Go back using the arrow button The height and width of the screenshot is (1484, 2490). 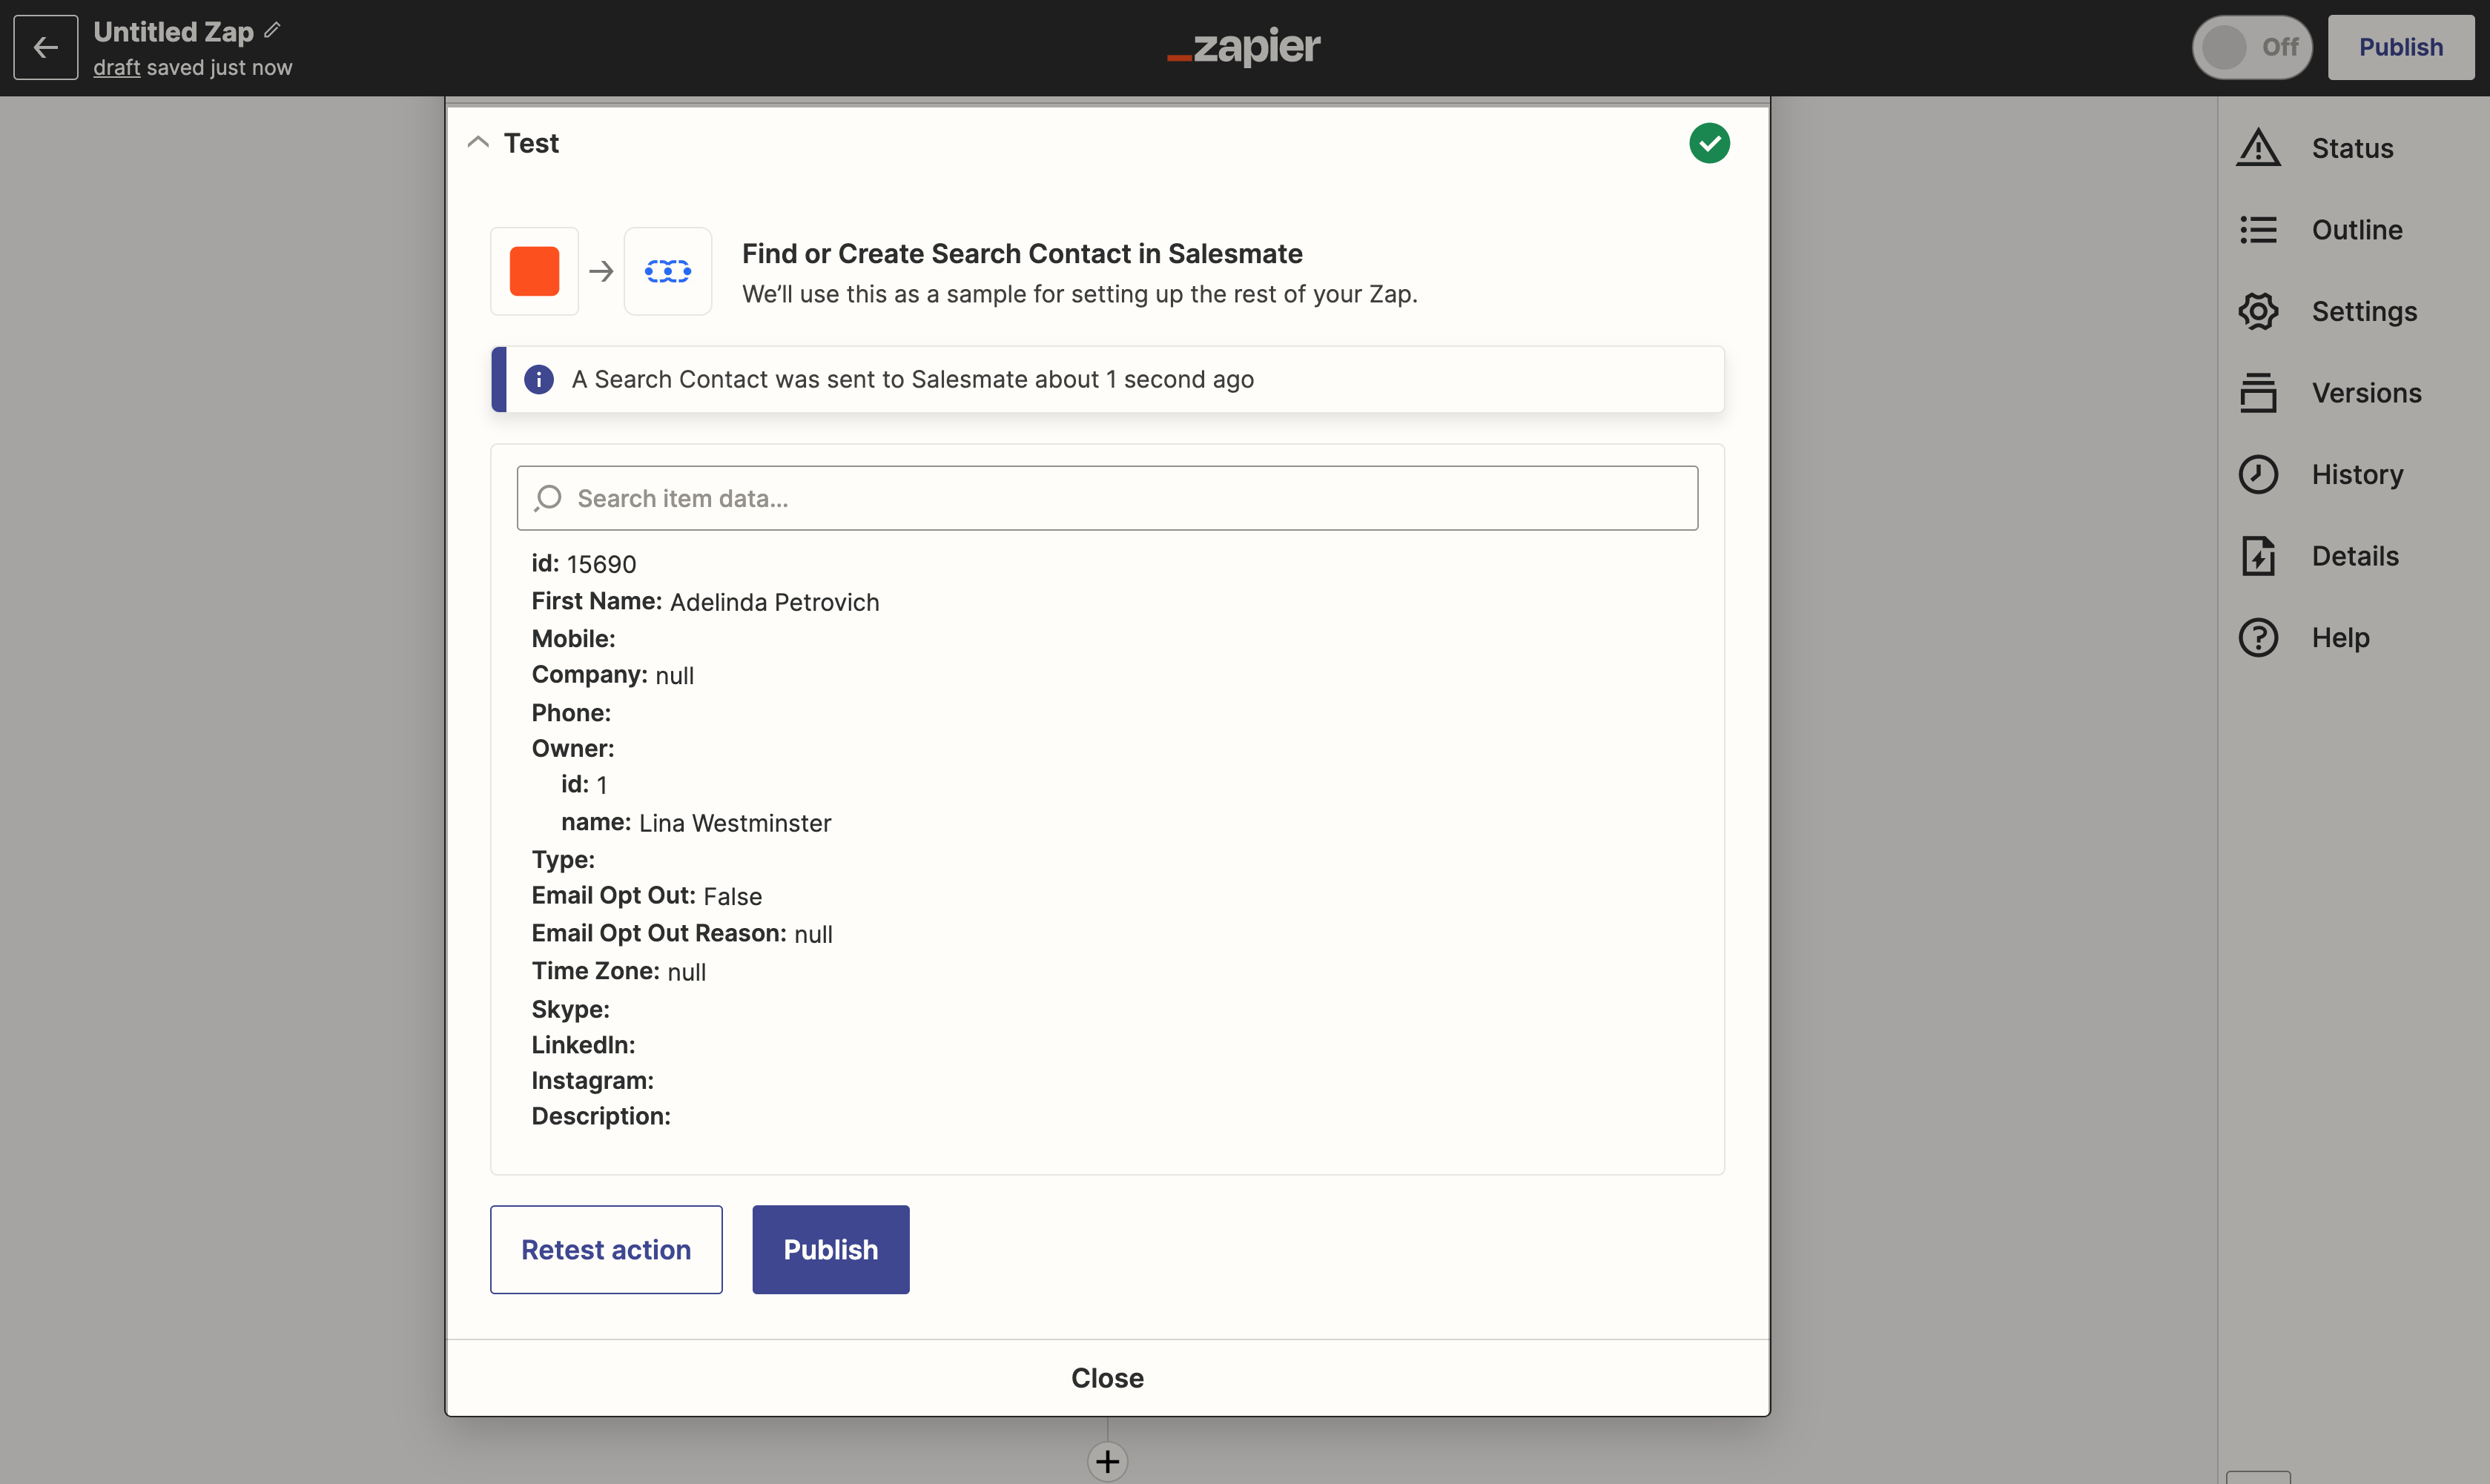45,47
